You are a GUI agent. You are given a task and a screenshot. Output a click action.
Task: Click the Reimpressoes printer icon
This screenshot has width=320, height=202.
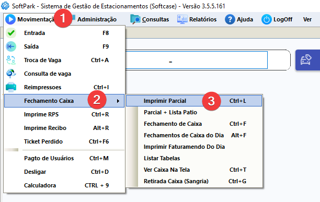[11, 87]
